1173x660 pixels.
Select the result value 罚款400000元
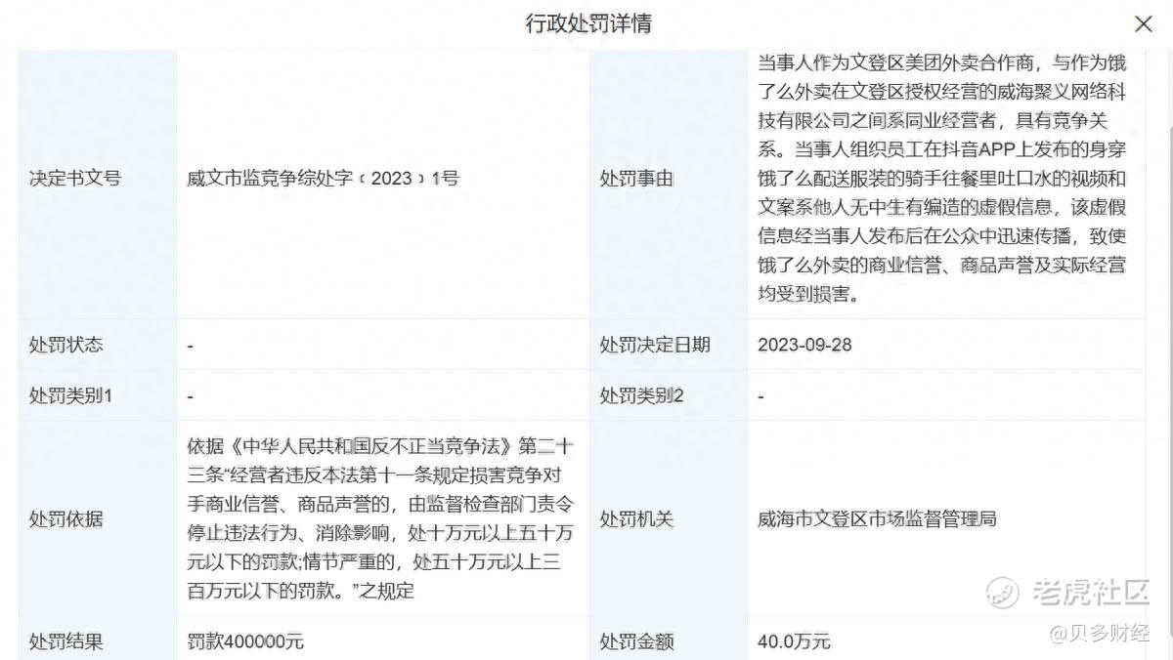click(x=245, y=641)
